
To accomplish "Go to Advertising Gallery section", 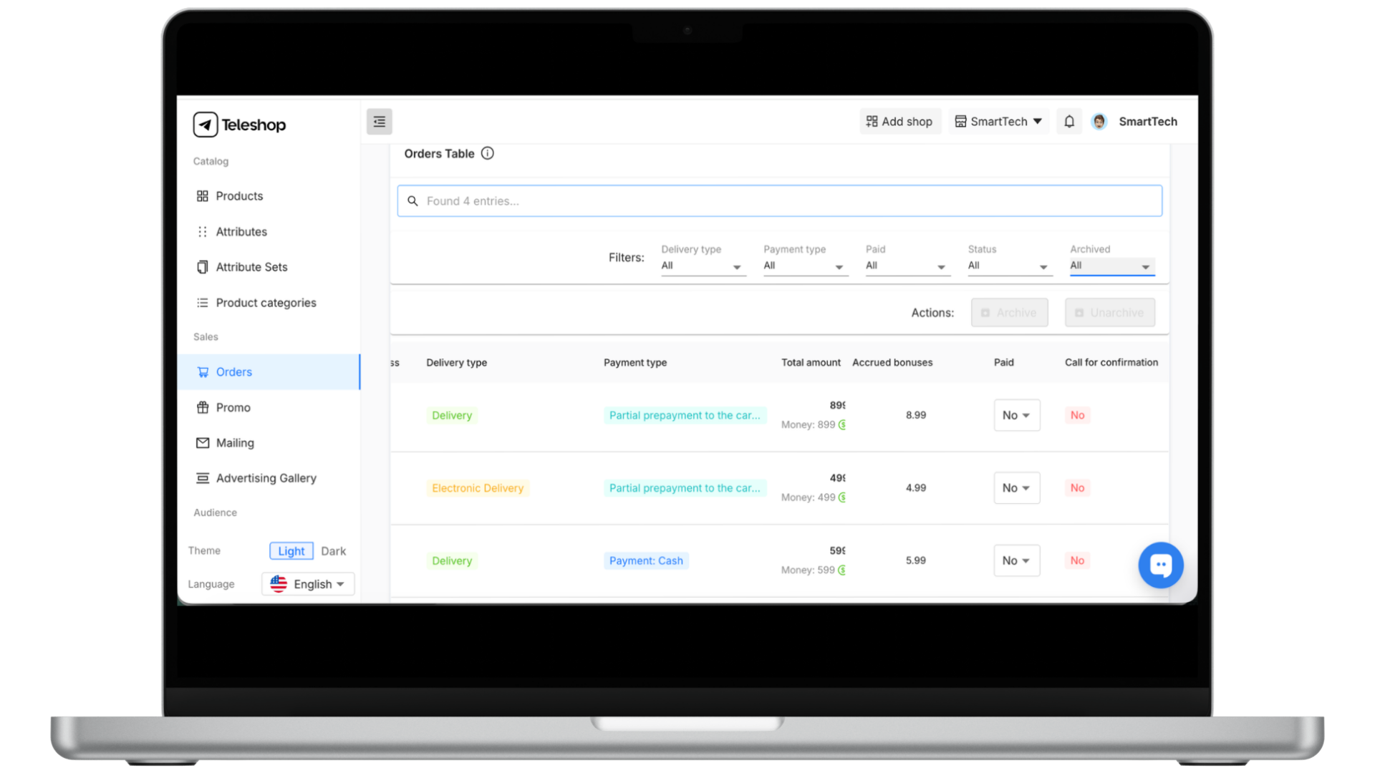I will (266, 478).
